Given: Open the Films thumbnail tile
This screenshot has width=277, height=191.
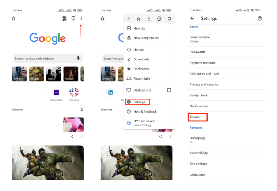Looking at the screenshot, I should (x=53, y=74).
